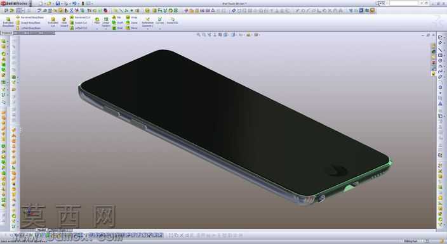The height and width of the screenshot is (244, 447).
Task: Expand the Reference Geometry dropdown arrow
Action: [x=147, y=29]
